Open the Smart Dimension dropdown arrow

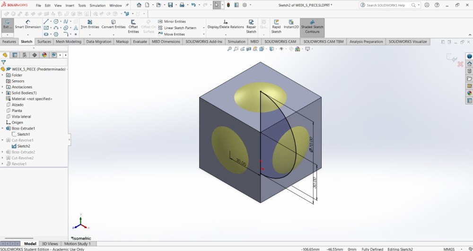tap(28, 35)
